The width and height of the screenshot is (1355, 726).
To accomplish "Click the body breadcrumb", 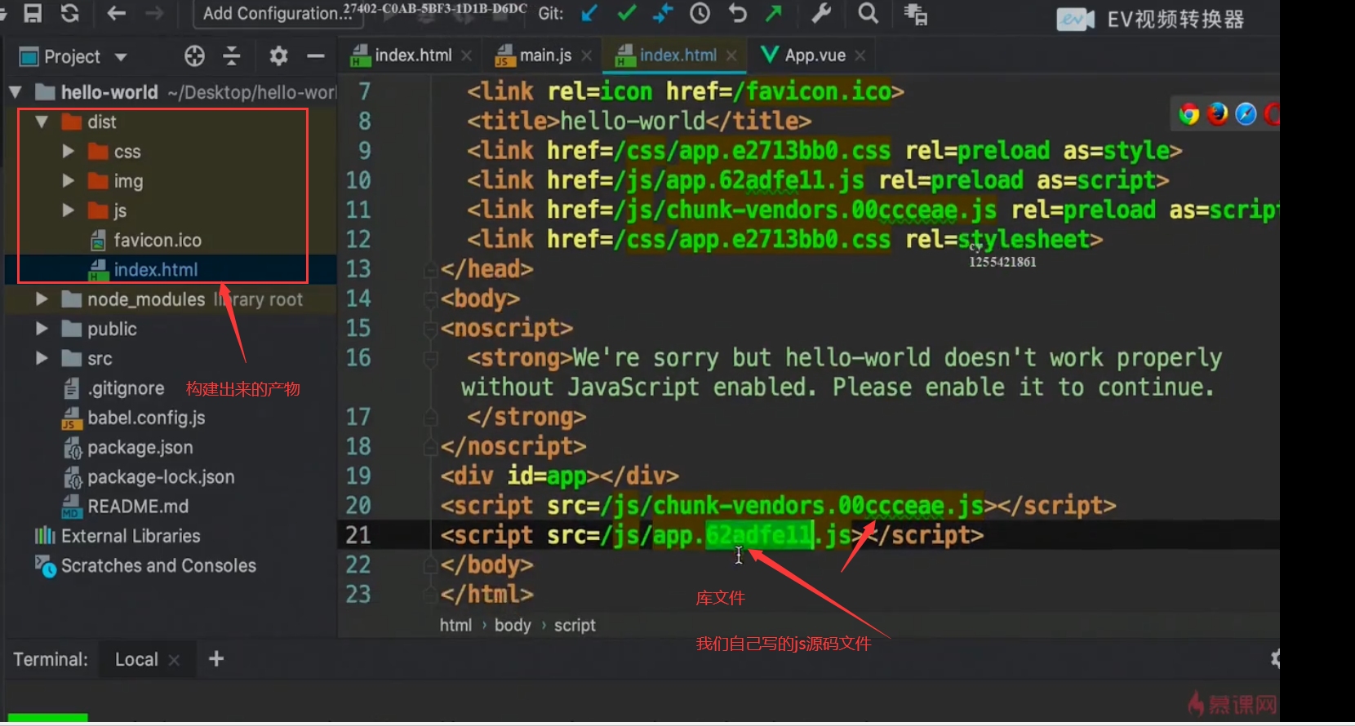I will (x=513, y=625).
